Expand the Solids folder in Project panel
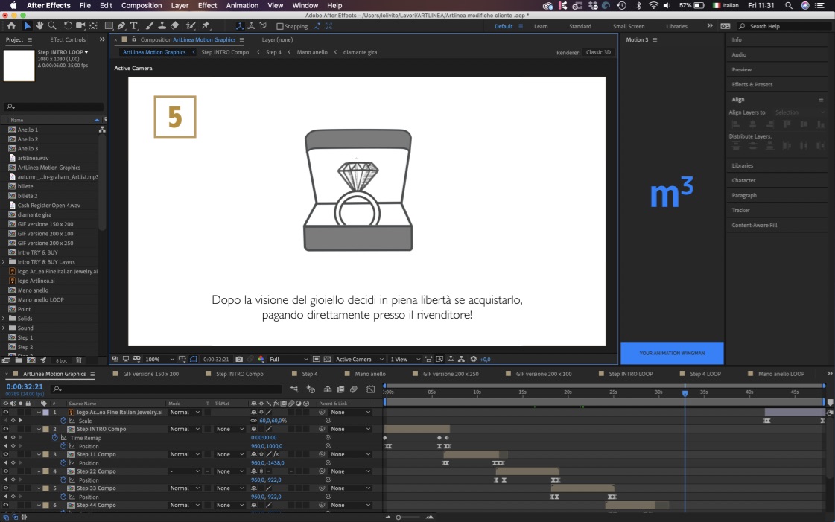The width and height of the screenshot is (835, 522). click(x=4, y=319)
